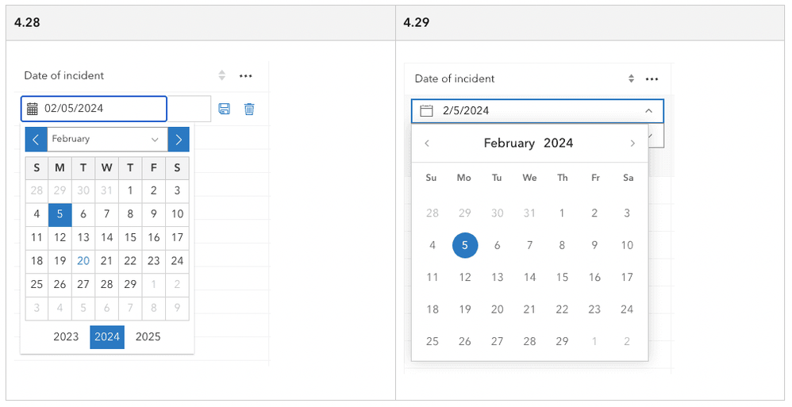
Task: Click calendar icon in 02/05/2024 field
Action: pyautogui.click(x=33, y=109)
